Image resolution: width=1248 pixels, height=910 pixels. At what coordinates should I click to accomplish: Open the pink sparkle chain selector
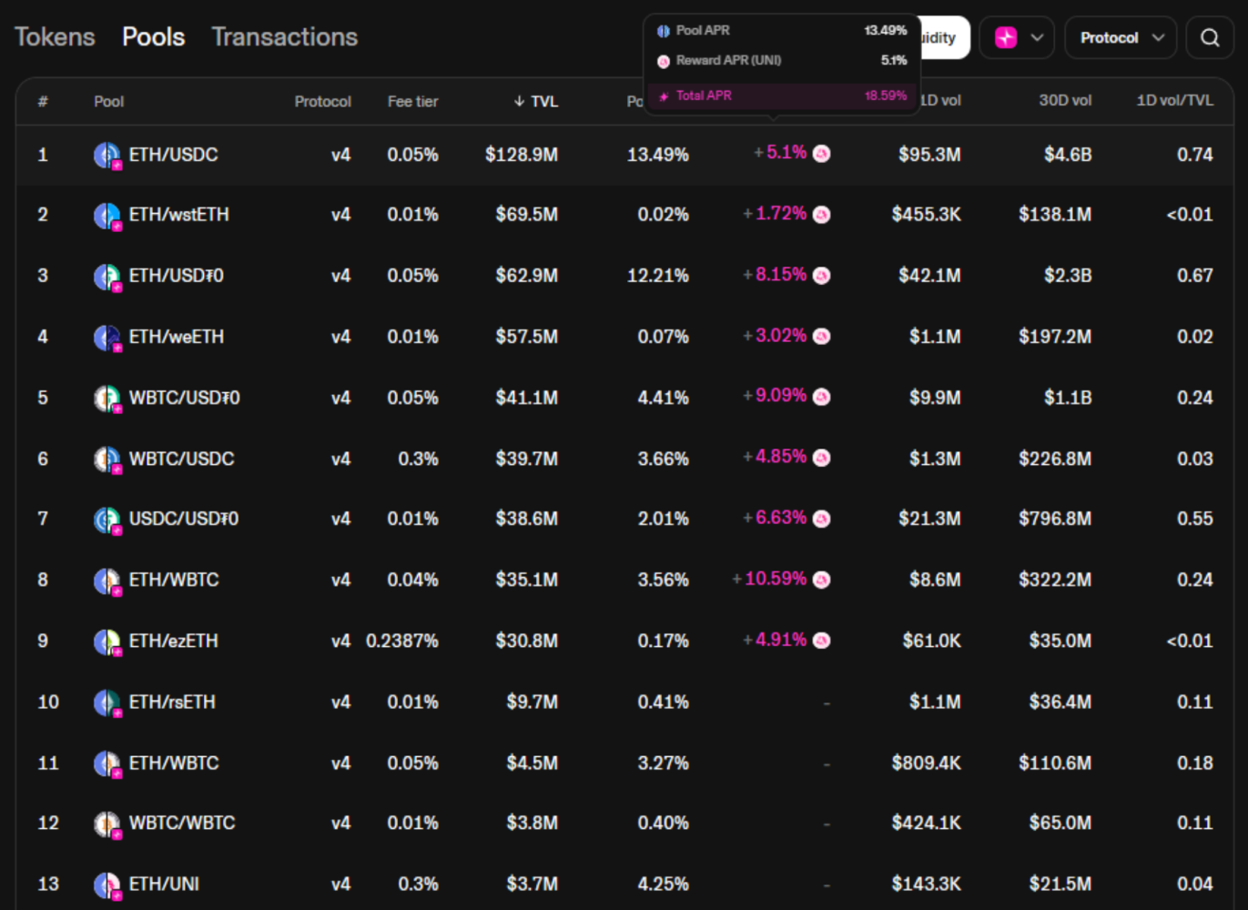pyautogui.click(x=1017, y=37)
